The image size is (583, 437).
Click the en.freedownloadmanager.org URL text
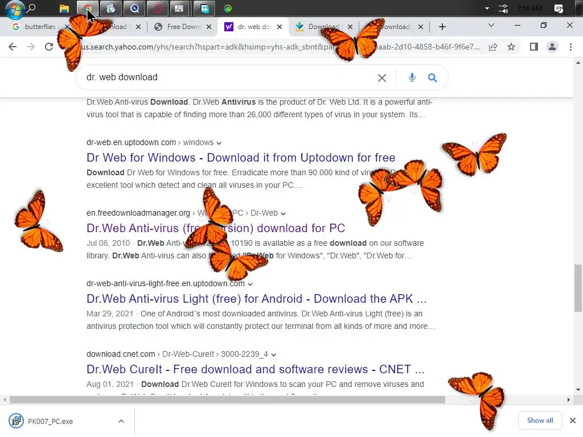point(138,213)
